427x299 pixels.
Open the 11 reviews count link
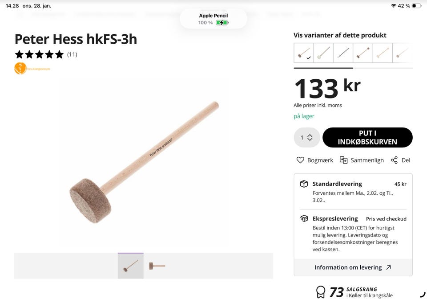tap(72, 54)
